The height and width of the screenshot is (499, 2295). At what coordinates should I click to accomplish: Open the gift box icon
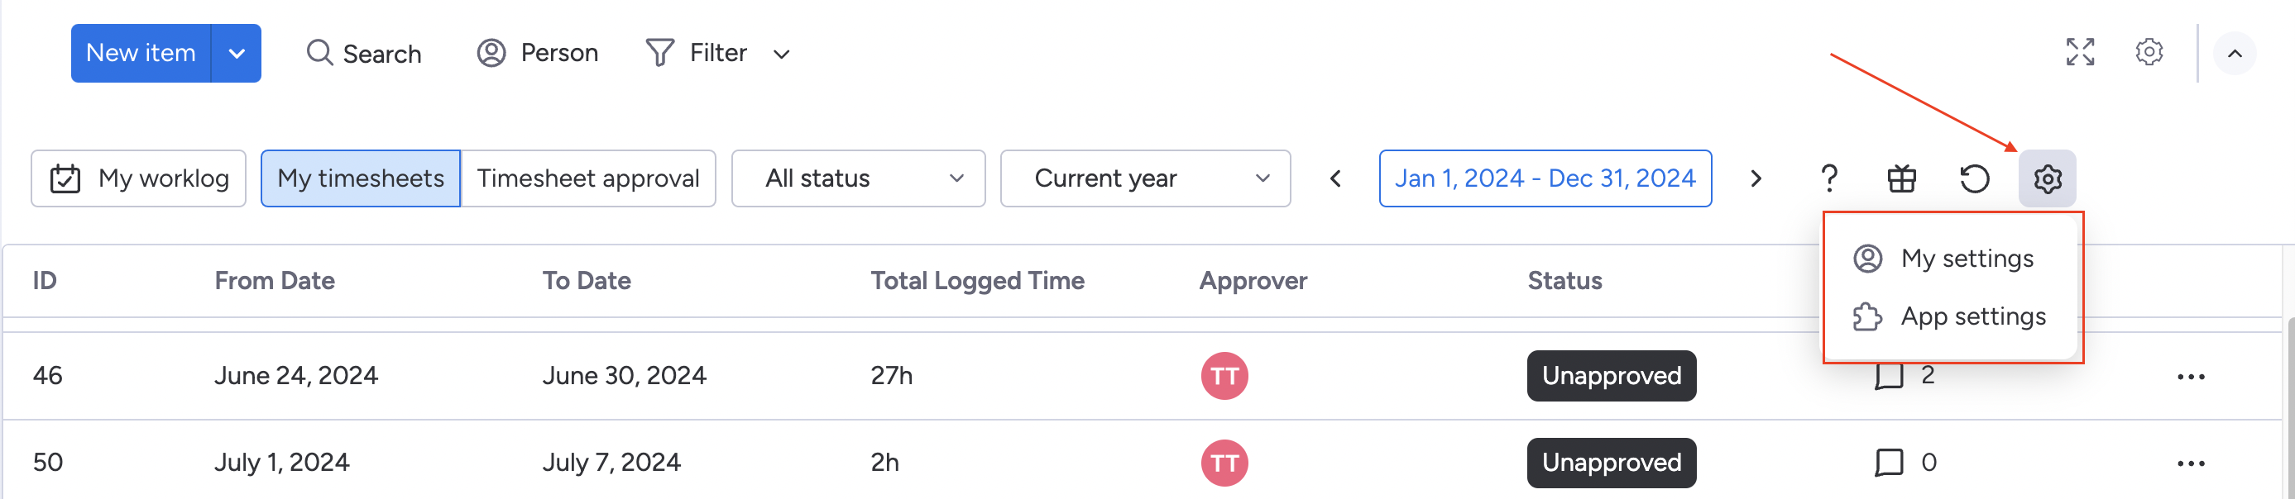tap(1901, 178)
